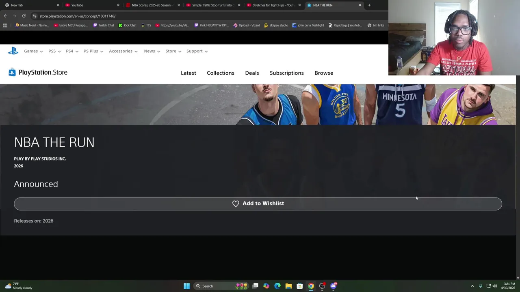Switch to the Simple Traffic Stop browser tab
This screenshot has width=520, height=292.
(x=212, y=5)
